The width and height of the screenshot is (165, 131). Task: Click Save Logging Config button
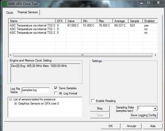click(144, 115)
